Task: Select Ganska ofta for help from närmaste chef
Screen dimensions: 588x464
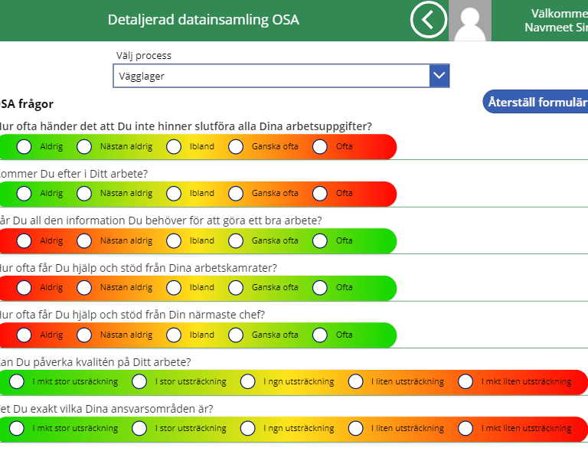Action: [236, 335]
